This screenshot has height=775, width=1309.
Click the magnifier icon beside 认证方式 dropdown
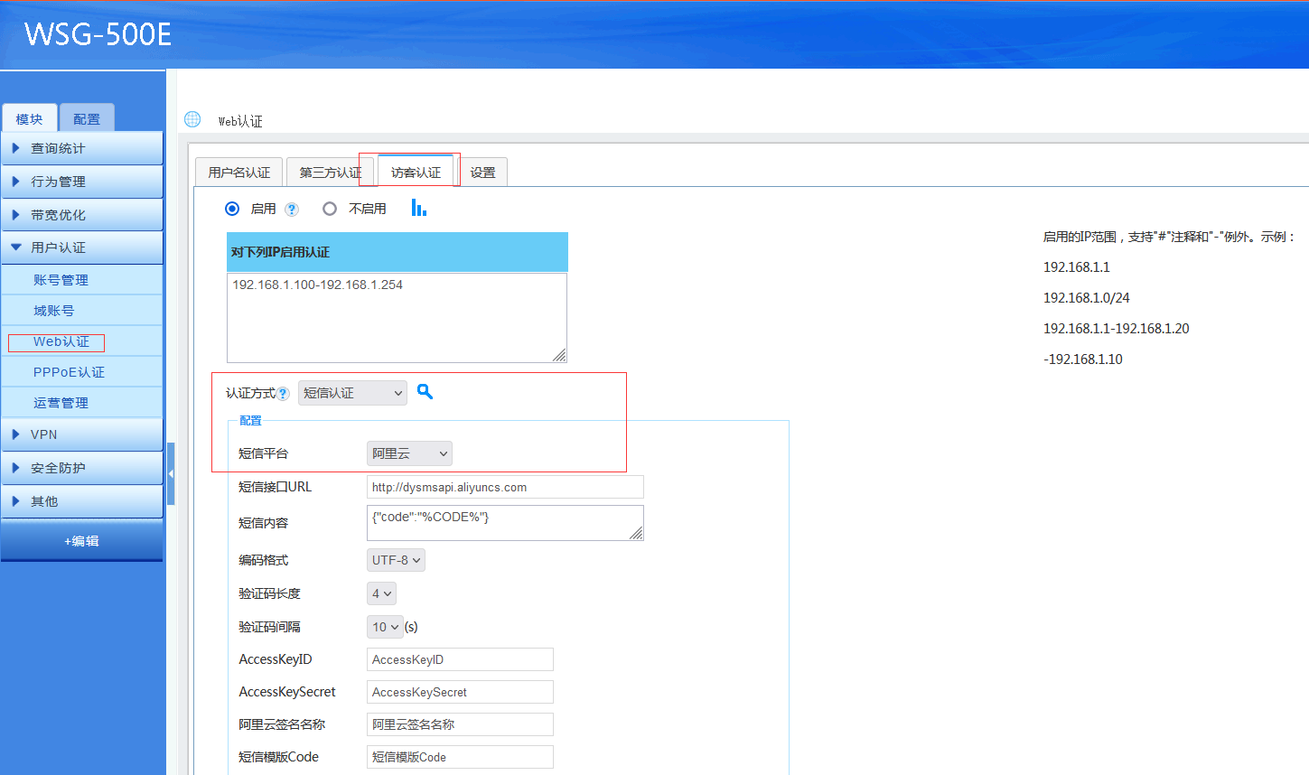point(425,392)
